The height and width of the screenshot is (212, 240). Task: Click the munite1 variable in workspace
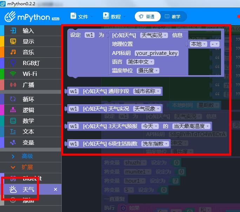(138, 172)
